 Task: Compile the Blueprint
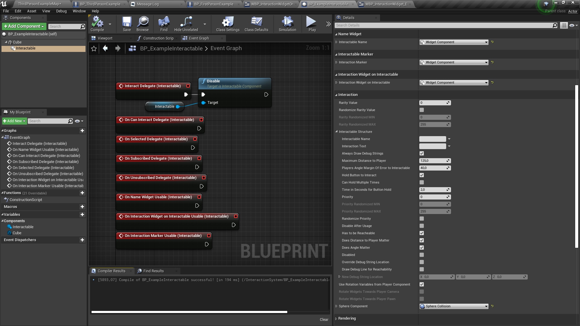[97, 24]
